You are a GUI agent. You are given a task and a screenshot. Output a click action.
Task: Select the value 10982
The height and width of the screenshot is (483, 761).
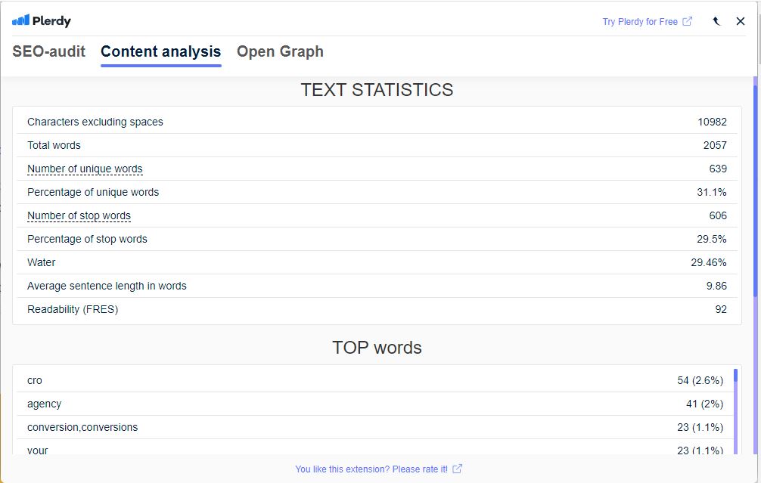[x=712, y=122]
